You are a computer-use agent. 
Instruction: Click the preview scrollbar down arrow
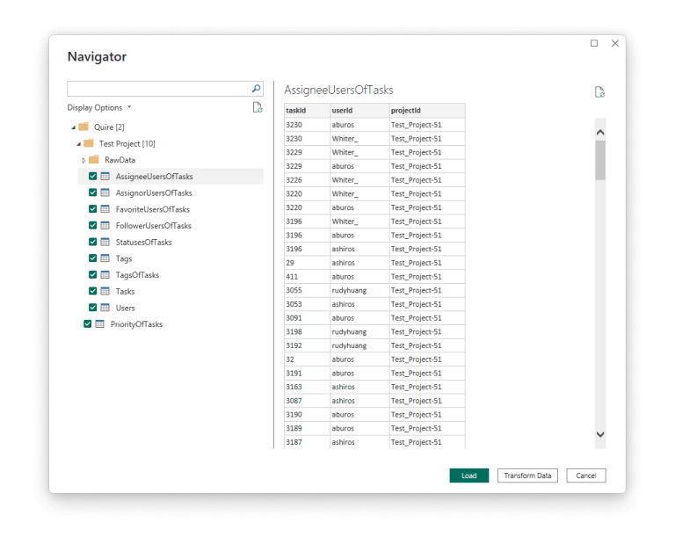[600, 434]
